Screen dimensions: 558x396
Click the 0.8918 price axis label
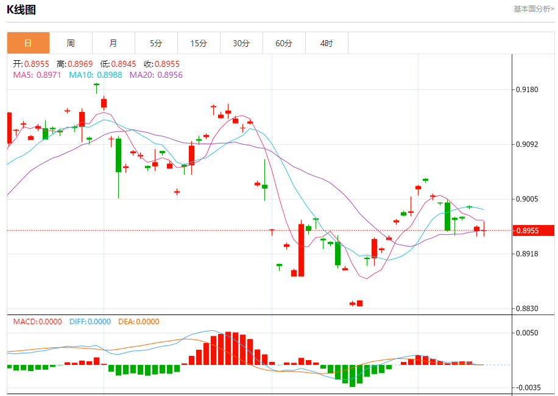click(x=527, y=254)
